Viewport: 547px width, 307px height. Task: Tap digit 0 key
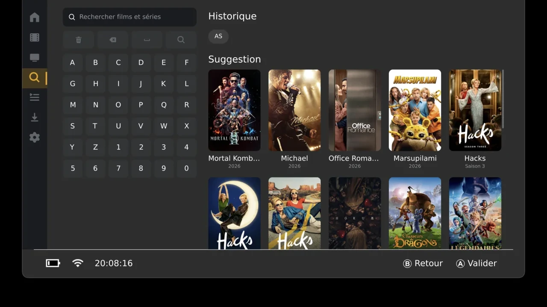(x=187, y=168)
